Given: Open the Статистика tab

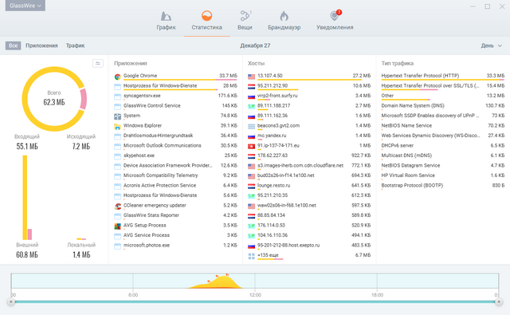Looking at the screenshot, I should pyautogui.click(x=206, y=21).
